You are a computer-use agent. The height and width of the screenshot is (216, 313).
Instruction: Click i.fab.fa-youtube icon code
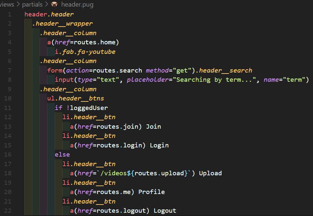(85, 52)
